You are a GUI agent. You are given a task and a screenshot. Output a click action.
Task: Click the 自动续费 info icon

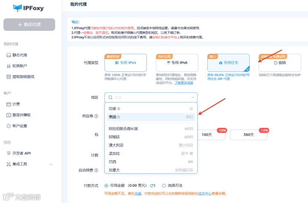tap(96, 170)
